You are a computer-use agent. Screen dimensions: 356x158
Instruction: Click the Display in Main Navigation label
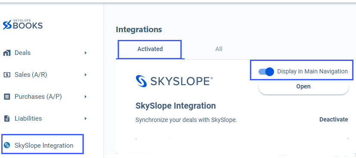coord(312,72)
